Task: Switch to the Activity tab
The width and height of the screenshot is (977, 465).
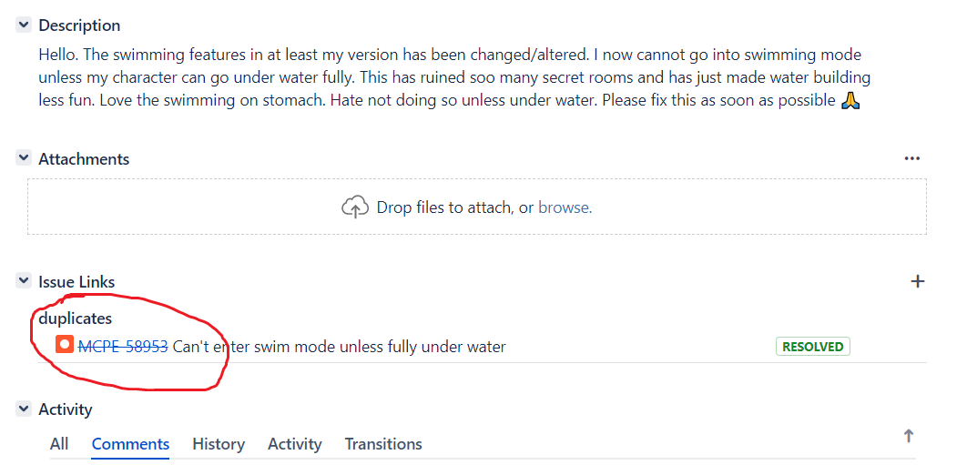Action: pos(294,444)
